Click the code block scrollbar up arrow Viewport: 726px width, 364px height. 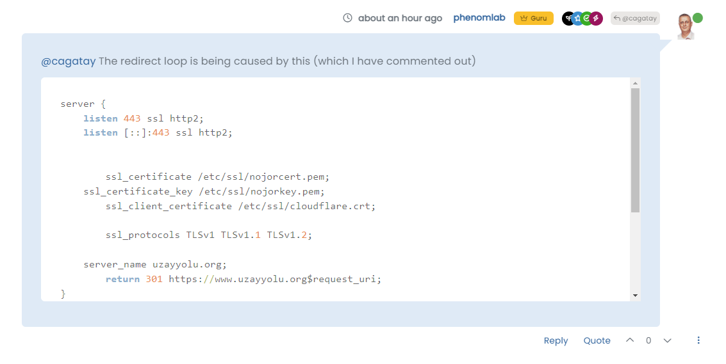point(635,83)
